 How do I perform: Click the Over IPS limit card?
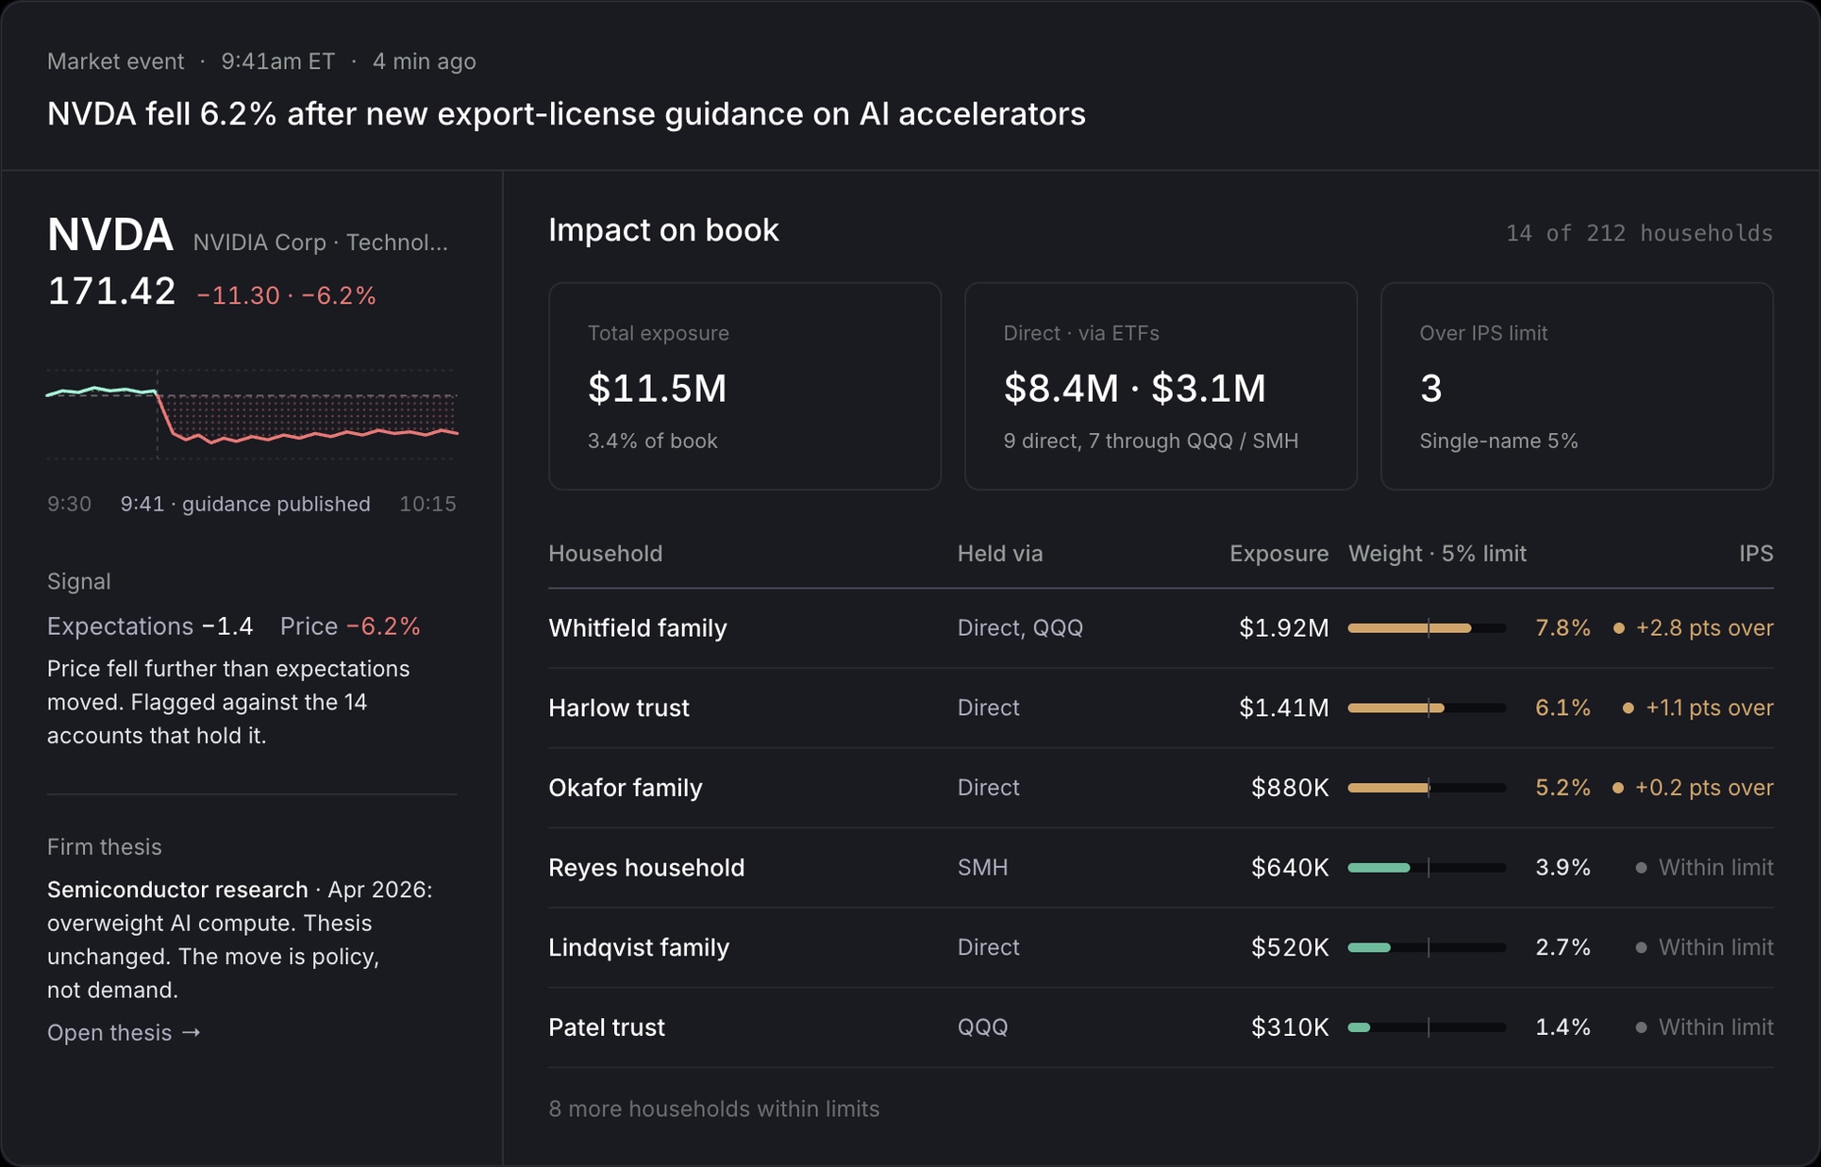click(x=1577, y=386)
